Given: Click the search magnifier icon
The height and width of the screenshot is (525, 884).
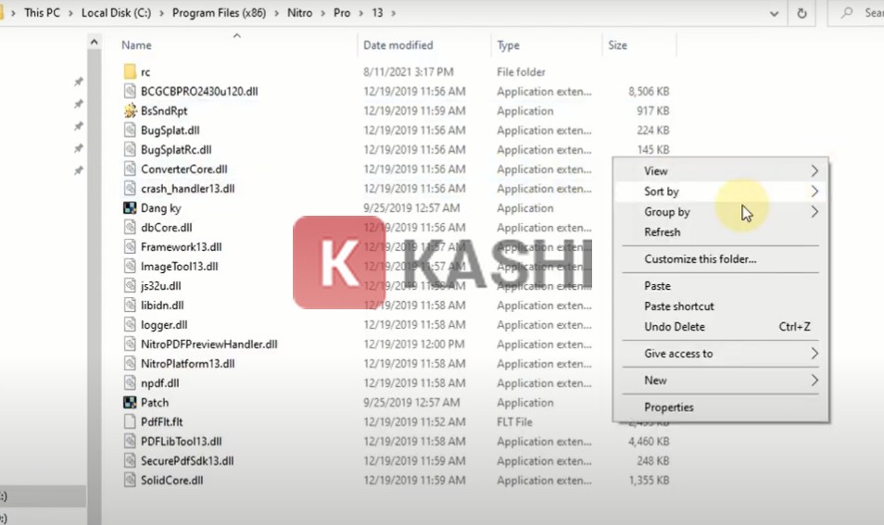Looking at the screenshot, I should [x=847, y=12].
